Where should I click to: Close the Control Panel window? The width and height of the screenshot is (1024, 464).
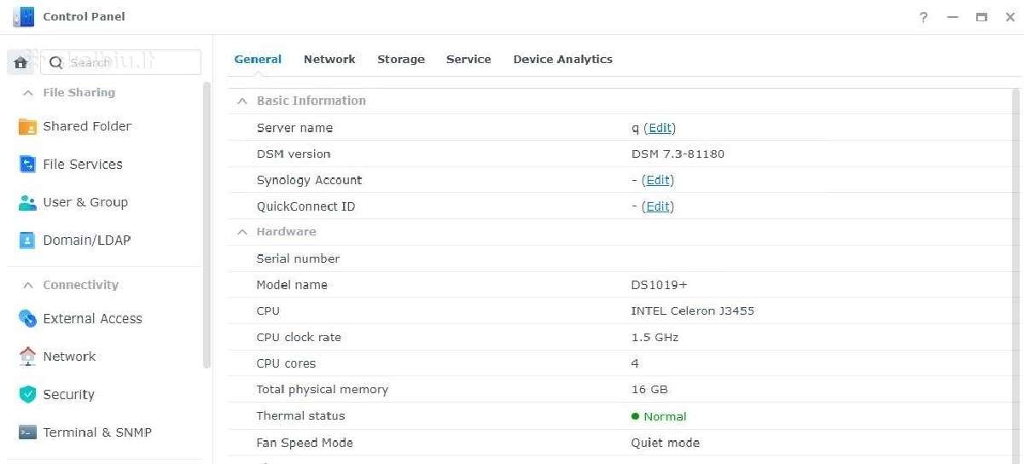pyautogui.click(x=1009, y=17)
